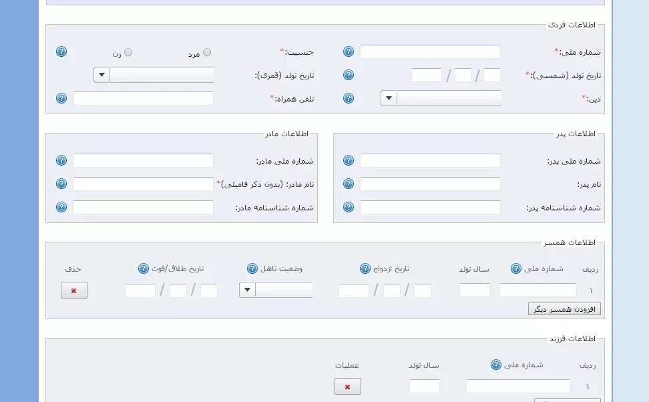The height and width of the screenshot is (402, 649).
Task: Focus the شماره ملی پدر input field
Action: pyautogui.click(x=430, y=161)
